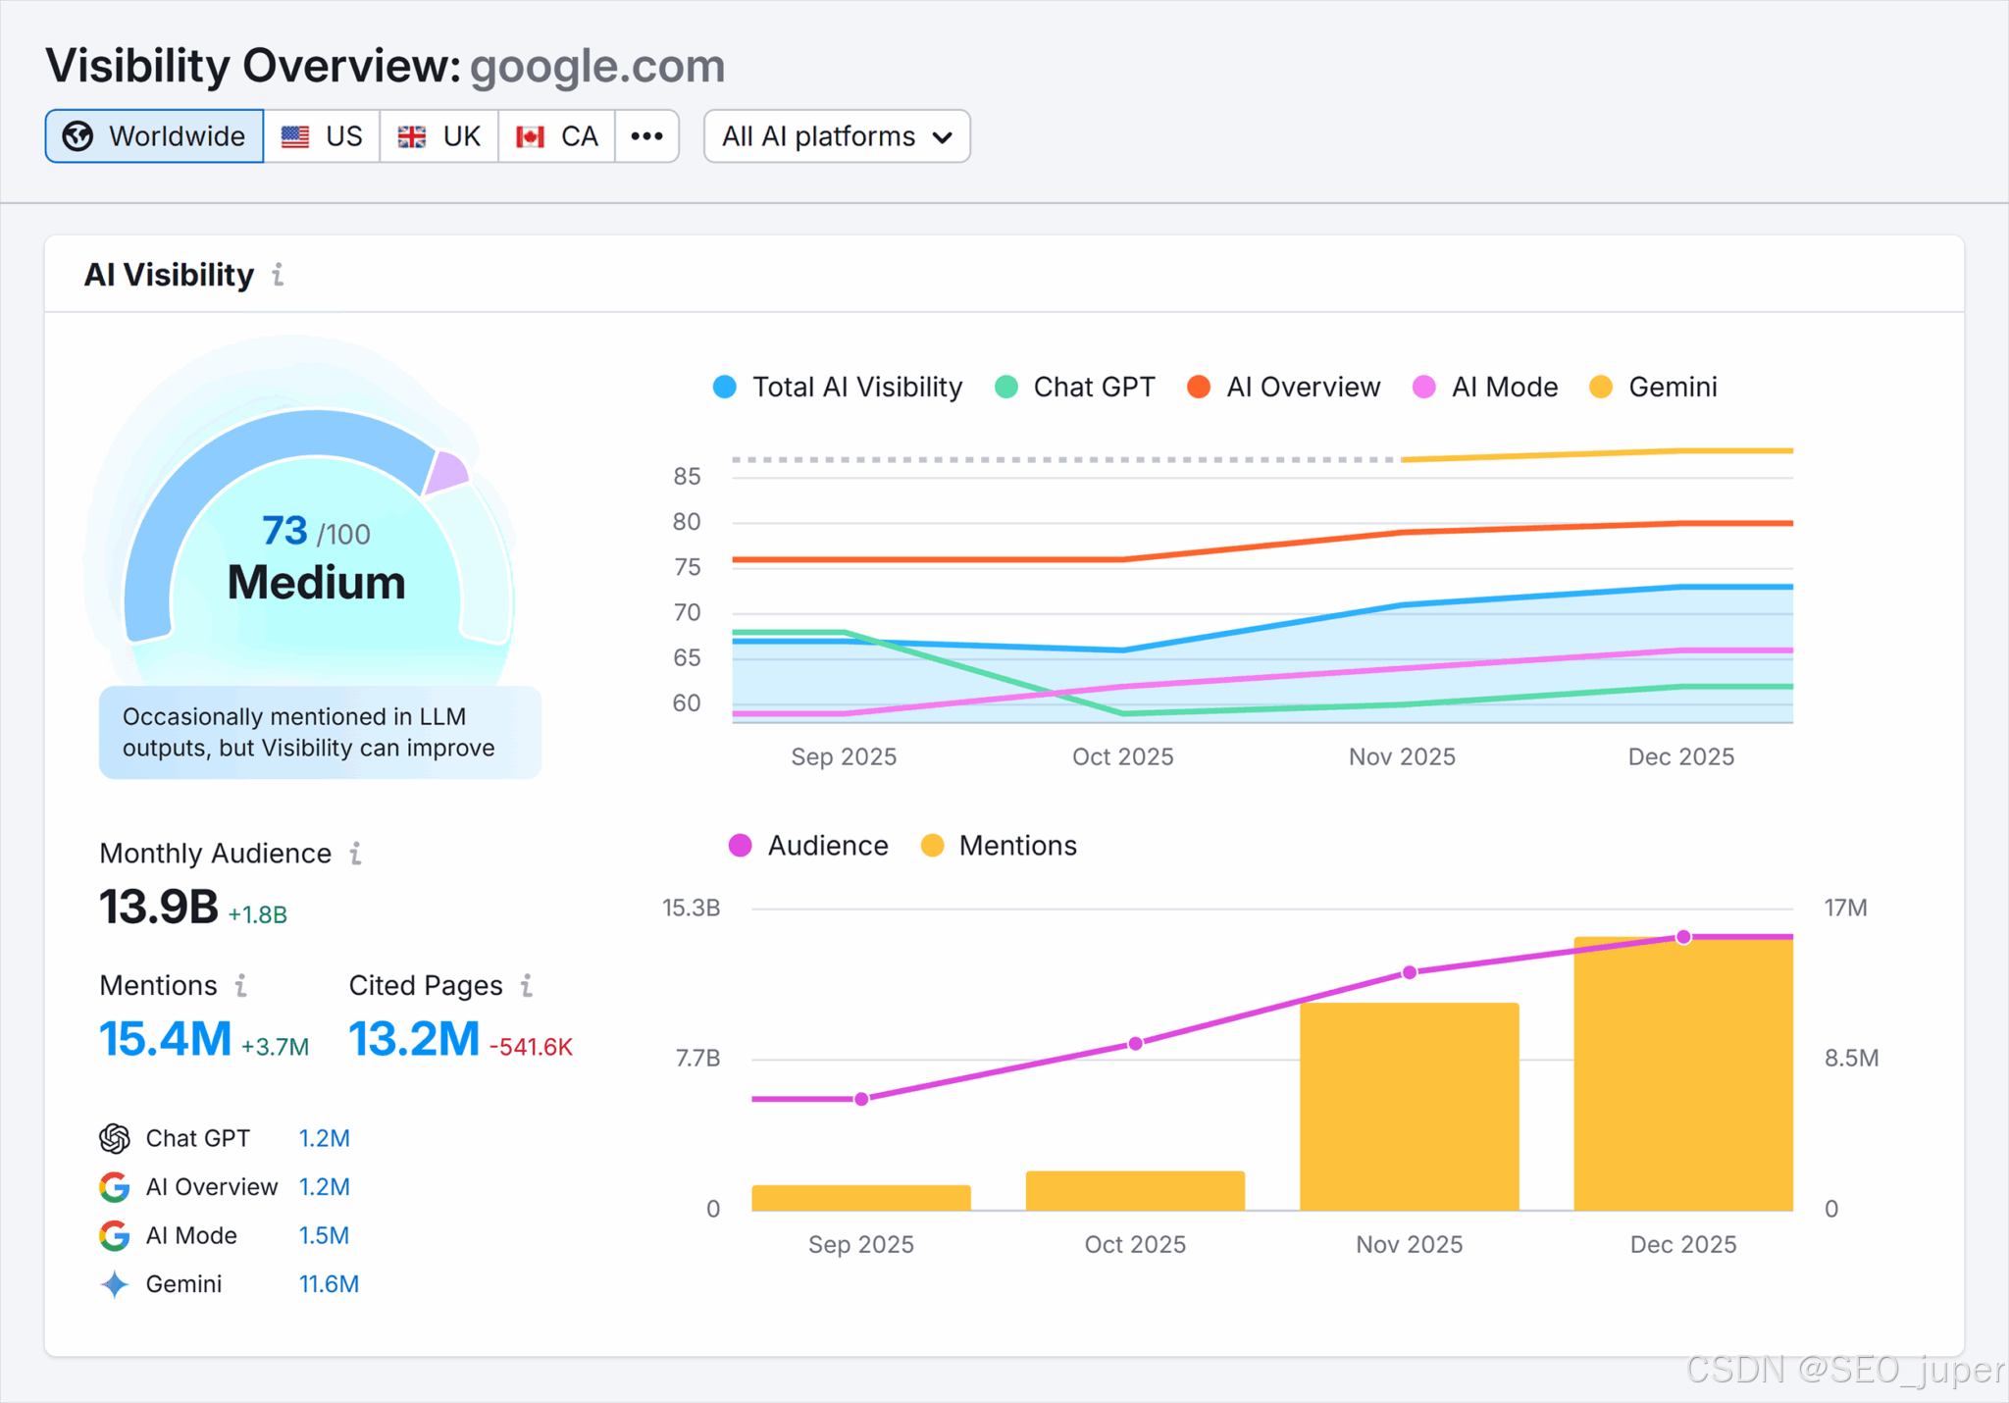Switch to the UK region tab
This screenshot has width=2009, height=1403.
click(x=439, y=136)
